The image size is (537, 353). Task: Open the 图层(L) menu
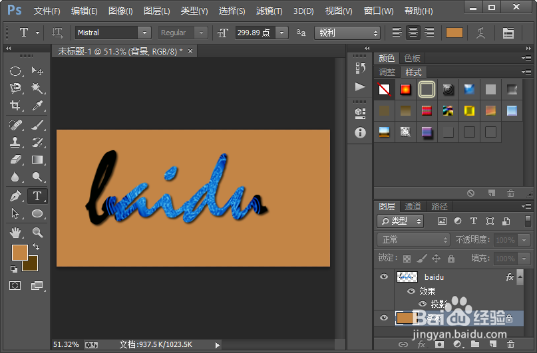(x=156, y=11)
